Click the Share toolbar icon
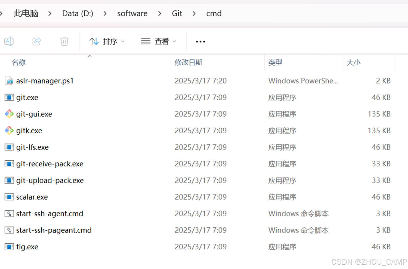The height and width of the screenshot is (269, 408). point(37,41)
